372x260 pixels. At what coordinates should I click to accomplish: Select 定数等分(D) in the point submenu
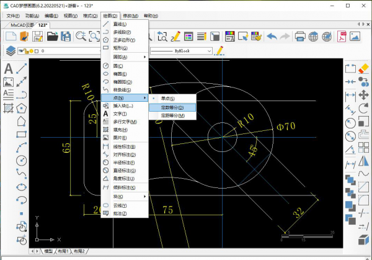172,107
